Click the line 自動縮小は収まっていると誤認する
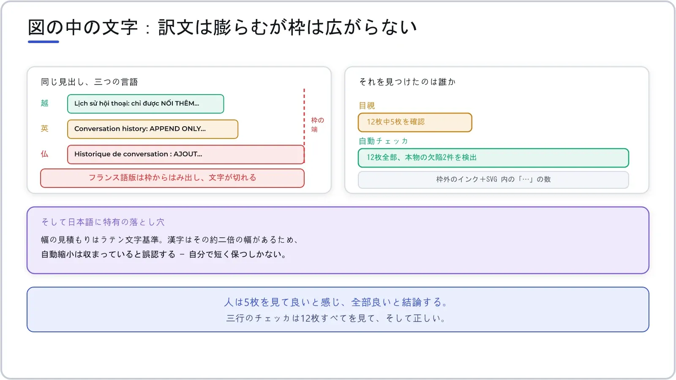The image size is (676, 380). pos(164,254)
